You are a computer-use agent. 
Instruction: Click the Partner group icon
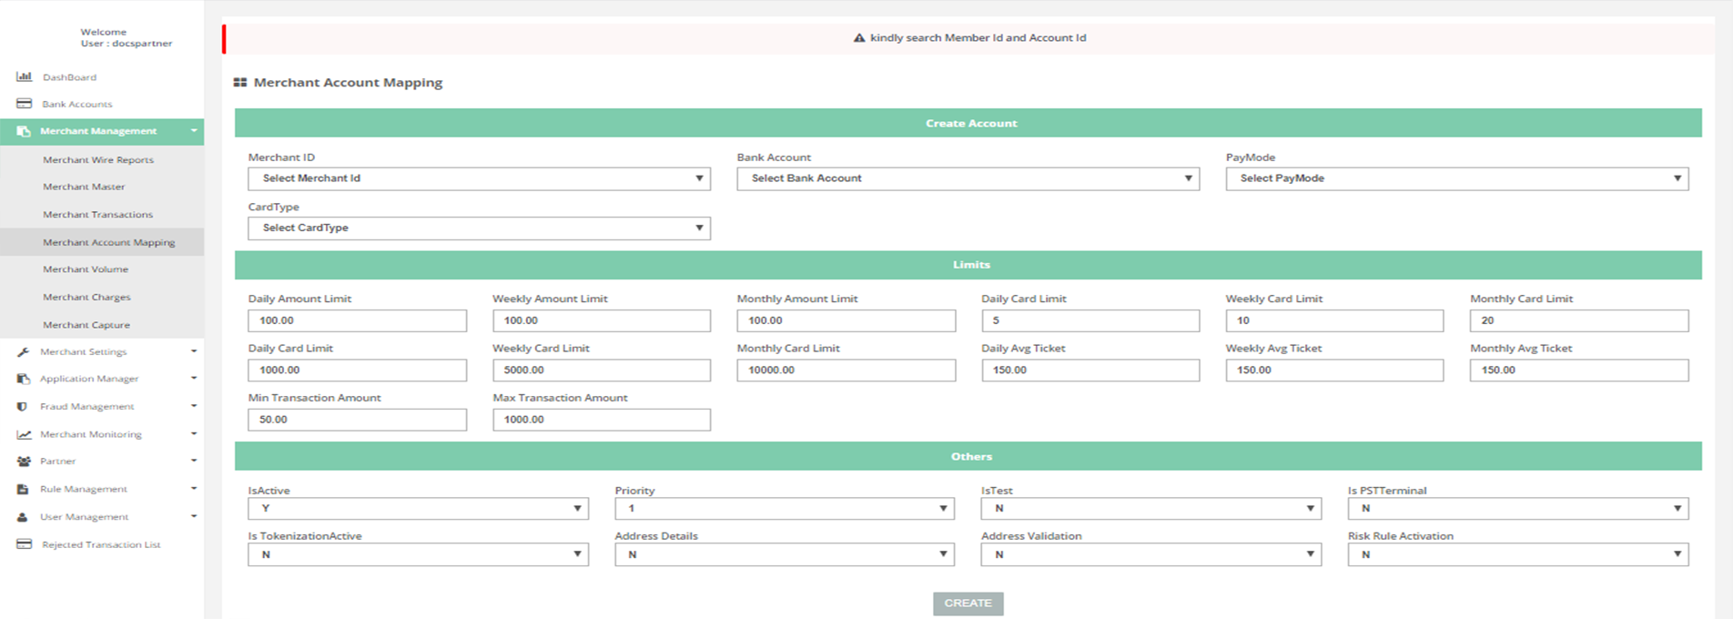point(24,462)
